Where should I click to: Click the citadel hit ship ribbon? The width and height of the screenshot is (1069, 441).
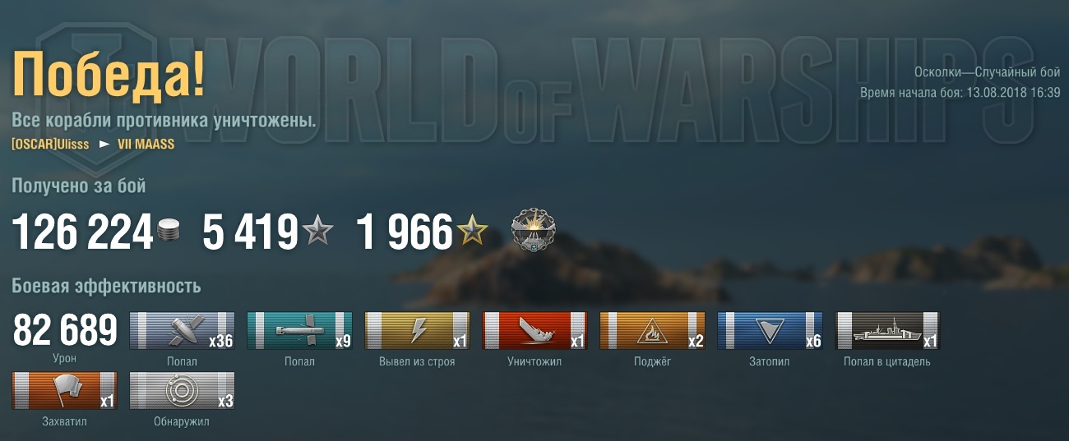[x=888, y=331]
